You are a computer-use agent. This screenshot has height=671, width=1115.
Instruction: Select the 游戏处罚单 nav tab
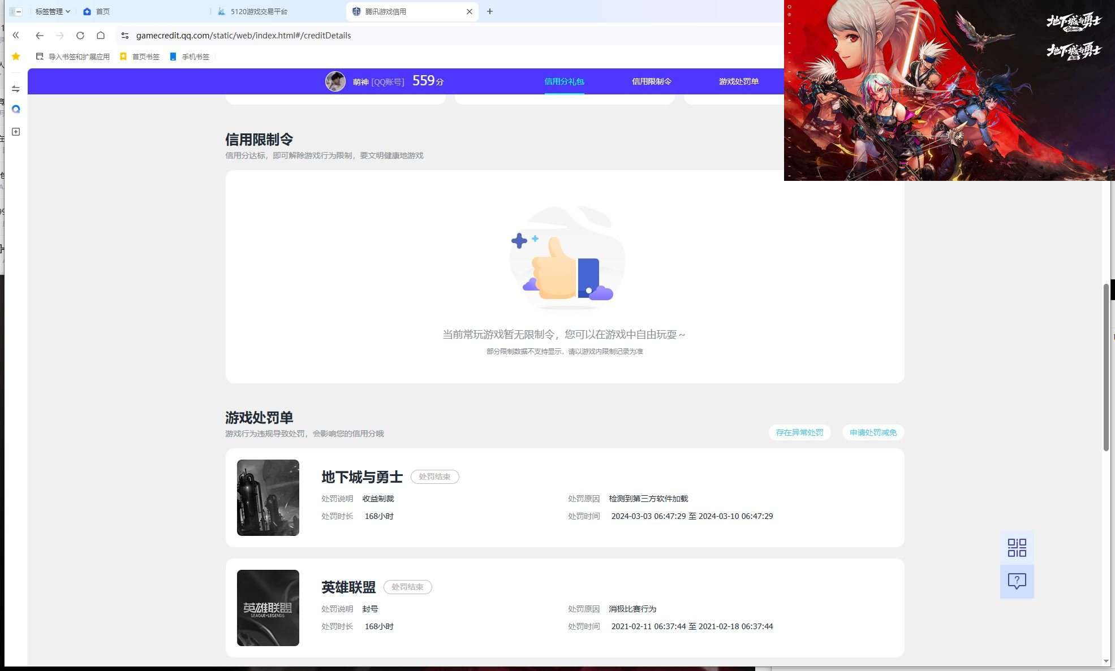coord(739,81)
